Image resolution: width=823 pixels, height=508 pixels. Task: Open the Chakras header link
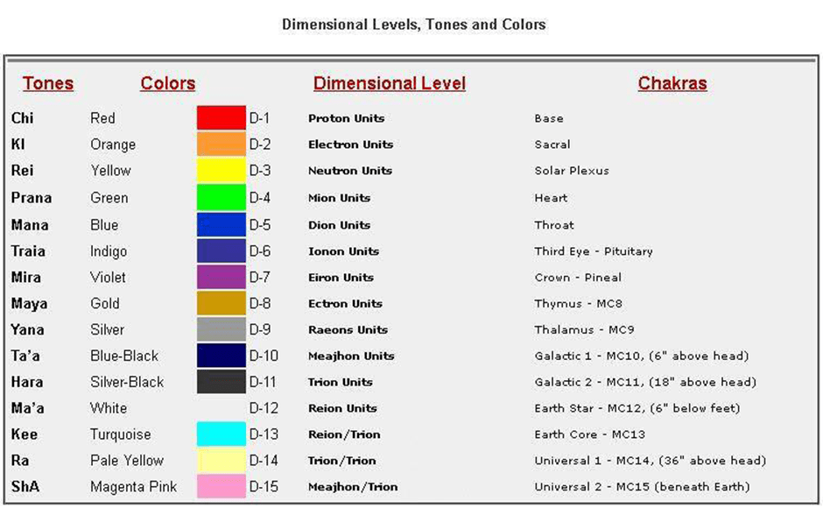coord(672,84)
